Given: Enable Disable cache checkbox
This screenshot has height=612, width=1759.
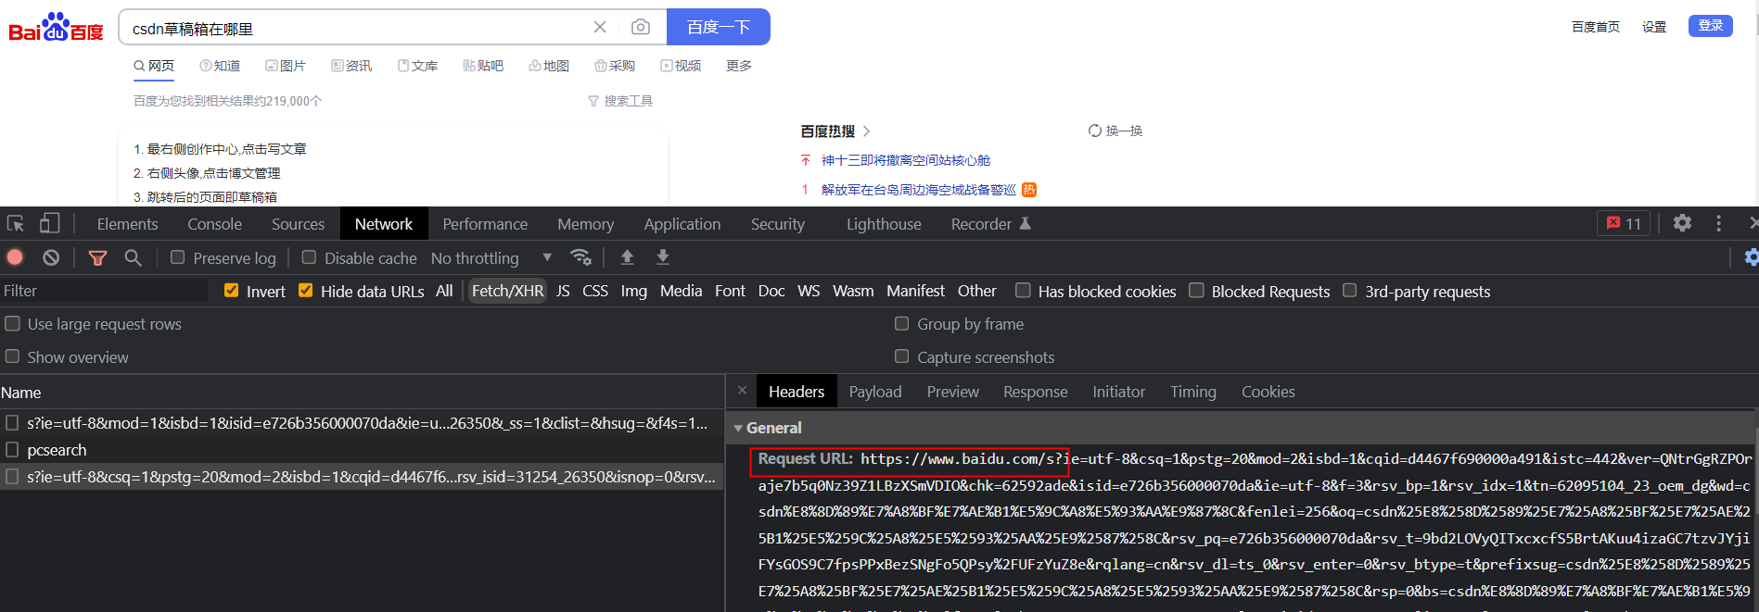Looking at the screenshot, I should click(309, 257).
